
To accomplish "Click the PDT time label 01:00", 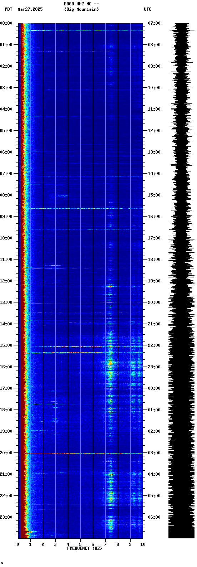I will [6, 45].
